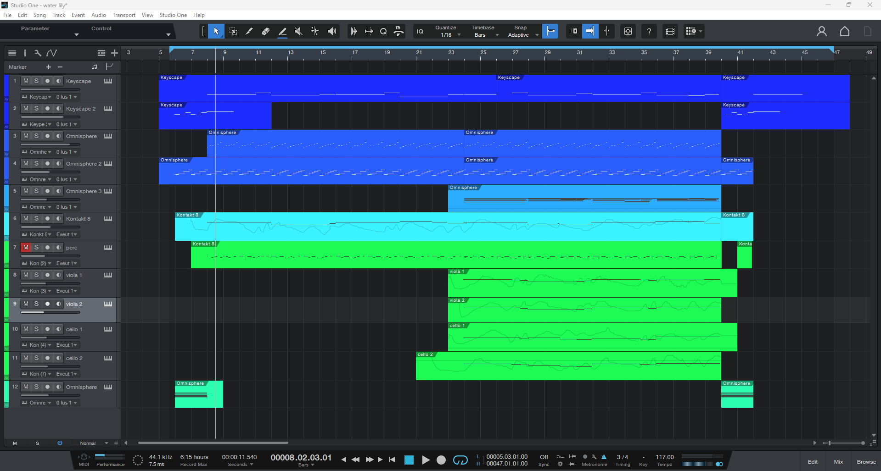The height and width of the screenshot is (471, 881).
Task: Click the zoom magnifier tool
Action: click(x=383, y=31)
